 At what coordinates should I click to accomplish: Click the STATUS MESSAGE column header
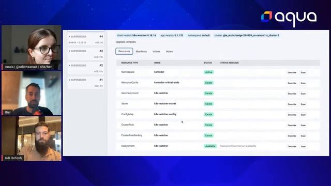[x=230, y=63]
